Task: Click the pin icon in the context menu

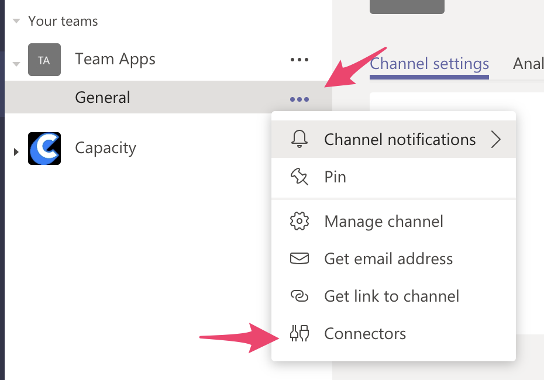Action: pos(299,177)
